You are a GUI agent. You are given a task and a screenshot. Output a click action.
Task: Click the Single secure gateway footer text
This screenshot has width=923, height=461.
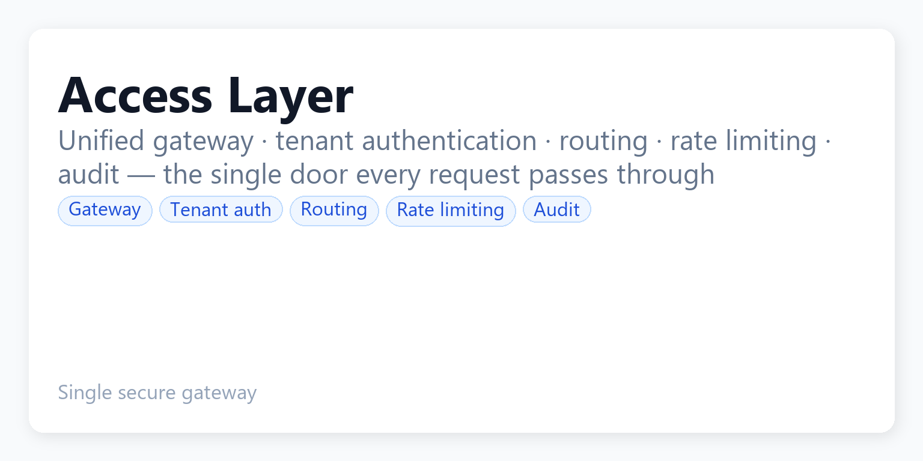click(157, 393)
